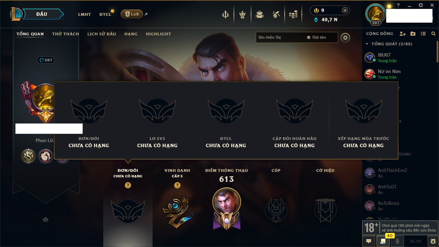The width and height of the screenshot is (439, 247).
Task: Click the VINH DANH question mark help icon
Action: tap(177, 185)
